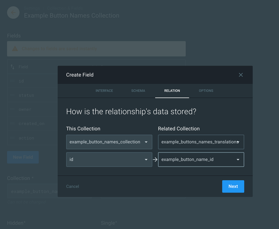Image resolution: width=279 pixels, height=229 pixels.
Task: Close the Create Field dialog
Action: click(x=240, y=75)
